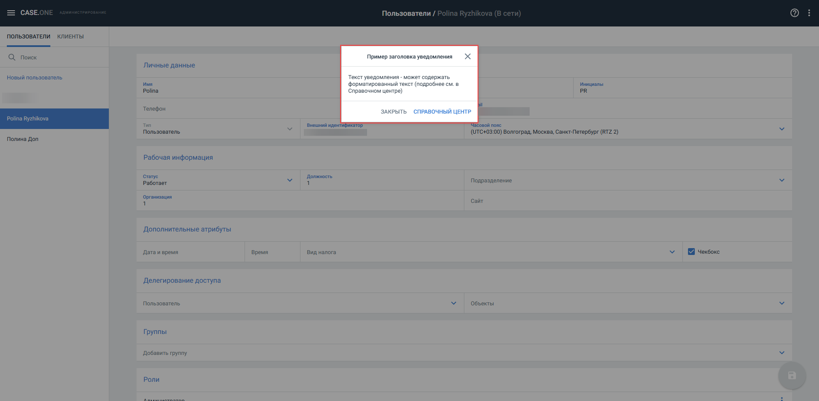This screenshot has height=401, width=819.
Task: Click the Телефон input field
Action: pyautogui.click(x=239, y=108)
